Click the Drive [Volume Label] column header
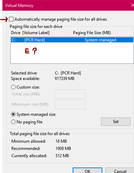 point(30,33)
